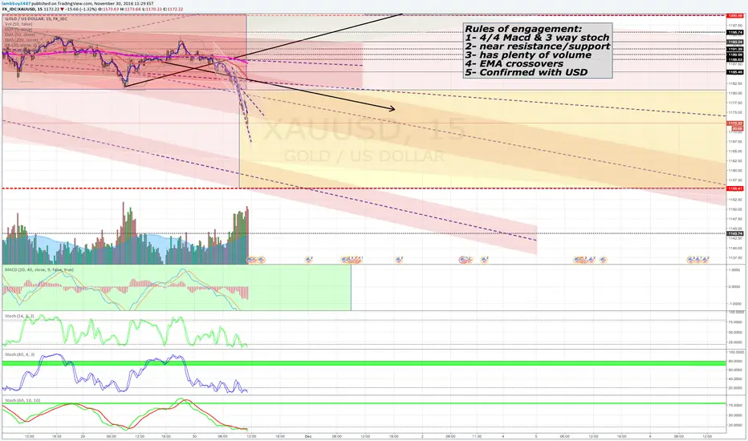Screen dimensions: 748x441
Task: Click the 29 date label on time axis
Action: tap(83, 436)
